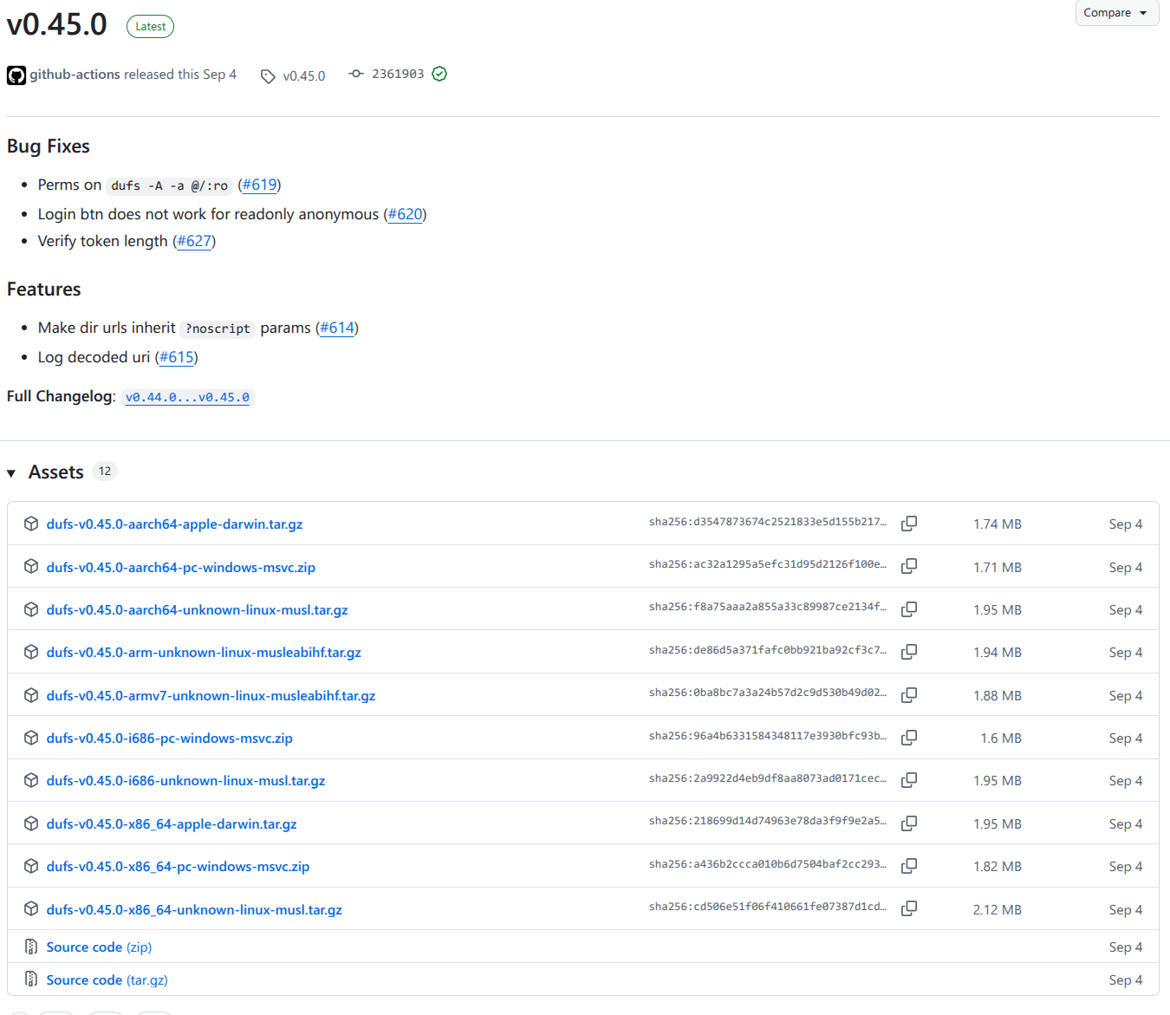The image size is (1170, 1015).
Task: Click the github-actions avatar icon
Action: click(16, 75)
